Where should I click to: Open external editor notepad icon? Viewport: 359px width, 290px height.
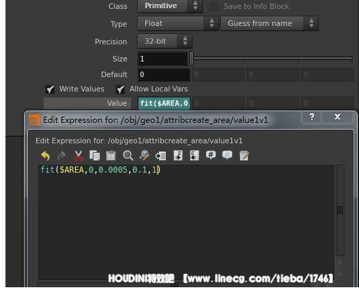coord(244,156)
